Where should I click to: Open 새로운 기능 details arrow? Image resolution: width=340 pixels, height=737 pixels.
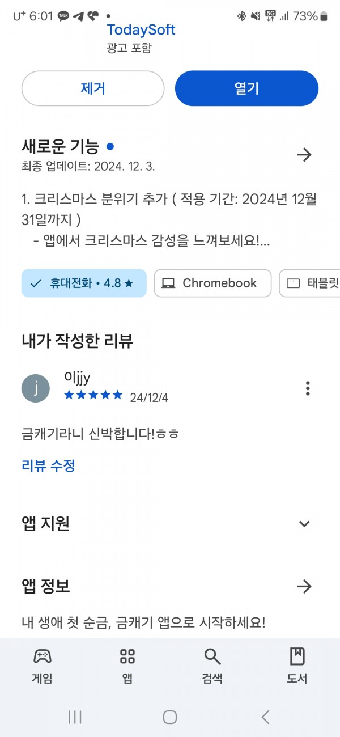304,154
